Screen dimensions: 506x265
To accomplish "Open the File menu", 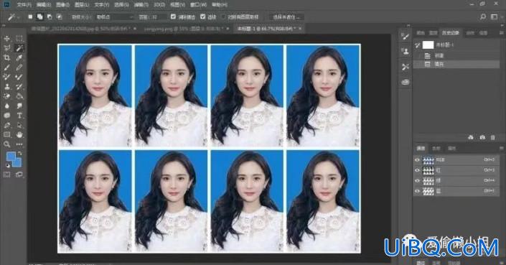I will point(24,5).
